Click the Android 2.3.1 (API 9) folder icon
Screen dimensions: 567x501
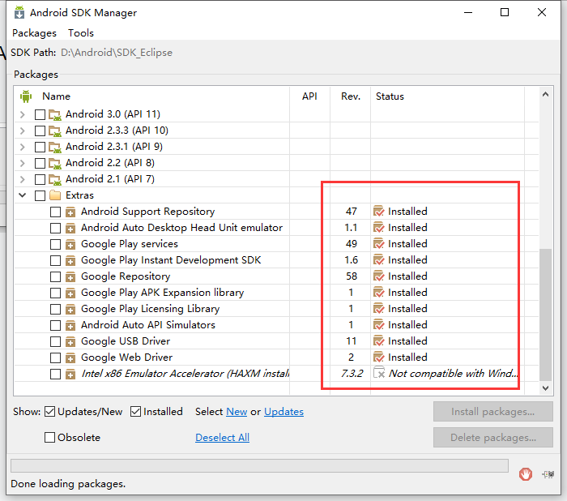(55, 147)
